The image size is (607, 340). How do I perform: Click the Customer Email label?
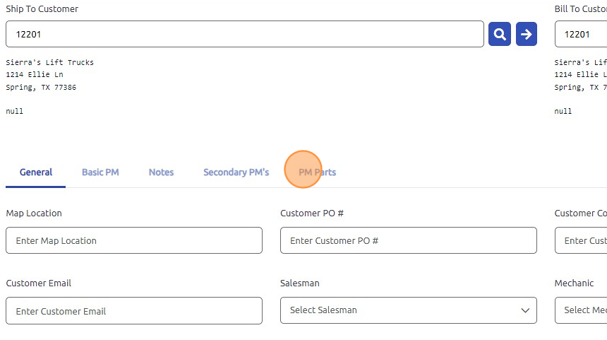(39, 283)
